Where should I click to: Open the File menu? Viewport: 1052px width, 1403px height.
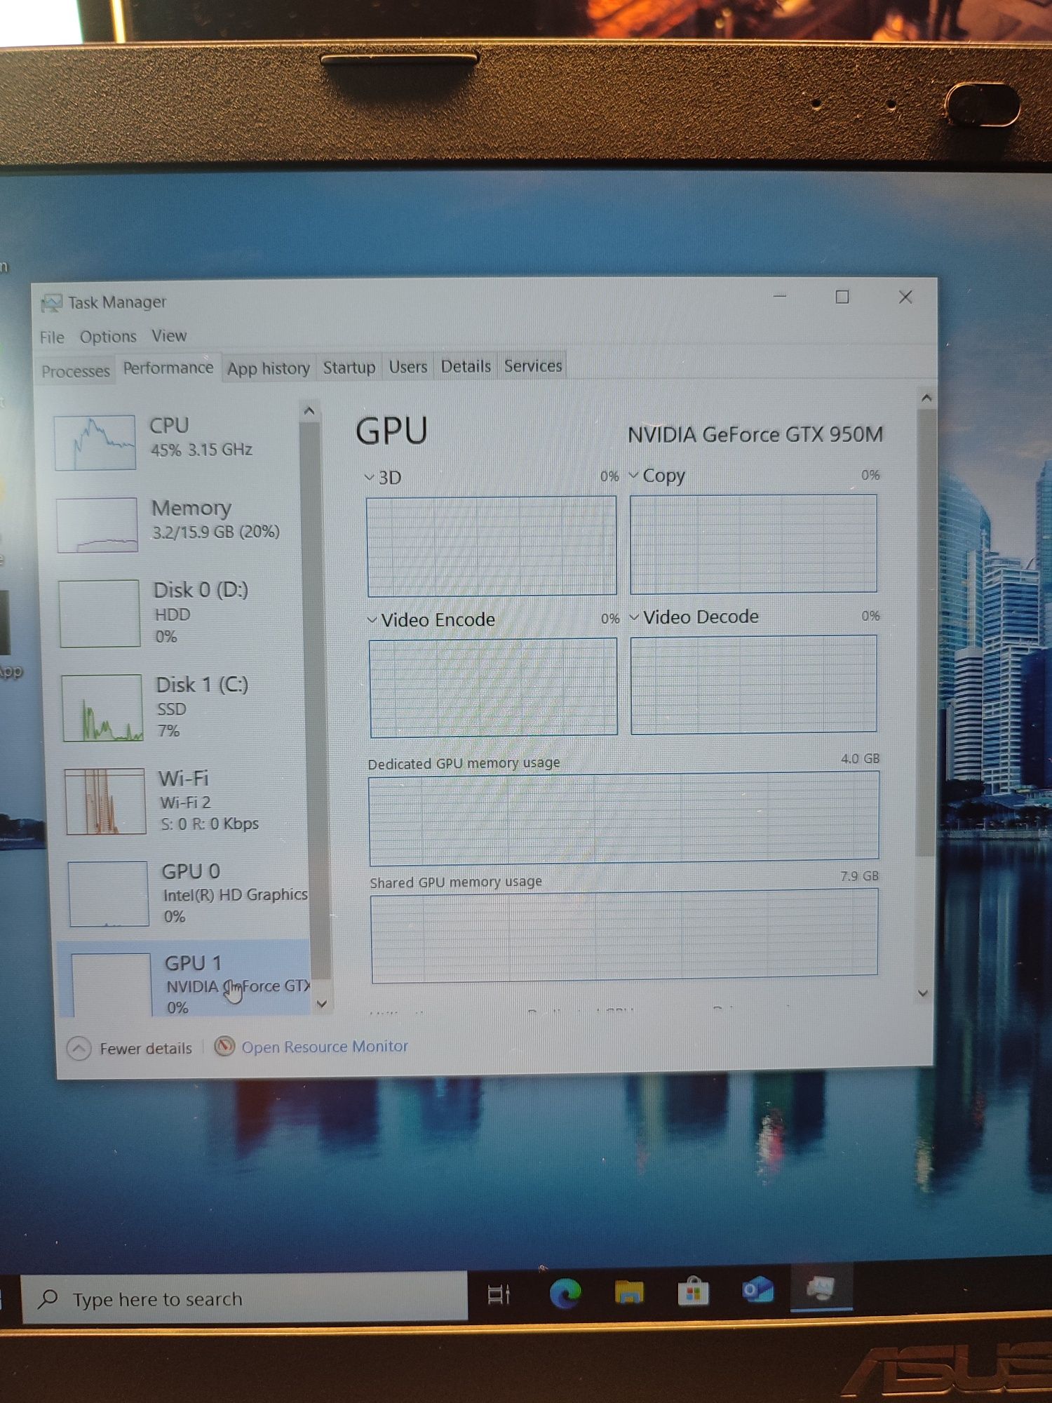[x=51, y=337]
